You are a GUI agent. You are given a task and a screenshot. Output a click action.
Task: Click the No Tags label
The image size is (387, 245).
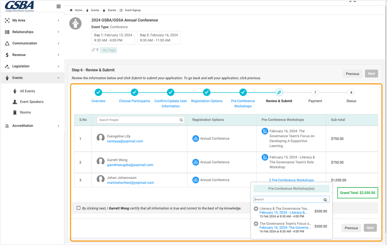point(109,50)
